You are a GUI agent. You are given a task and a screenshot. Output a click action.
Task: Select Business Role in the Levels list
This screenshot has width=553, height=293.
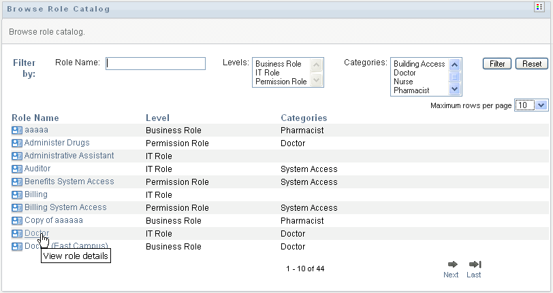click(278, 64)
